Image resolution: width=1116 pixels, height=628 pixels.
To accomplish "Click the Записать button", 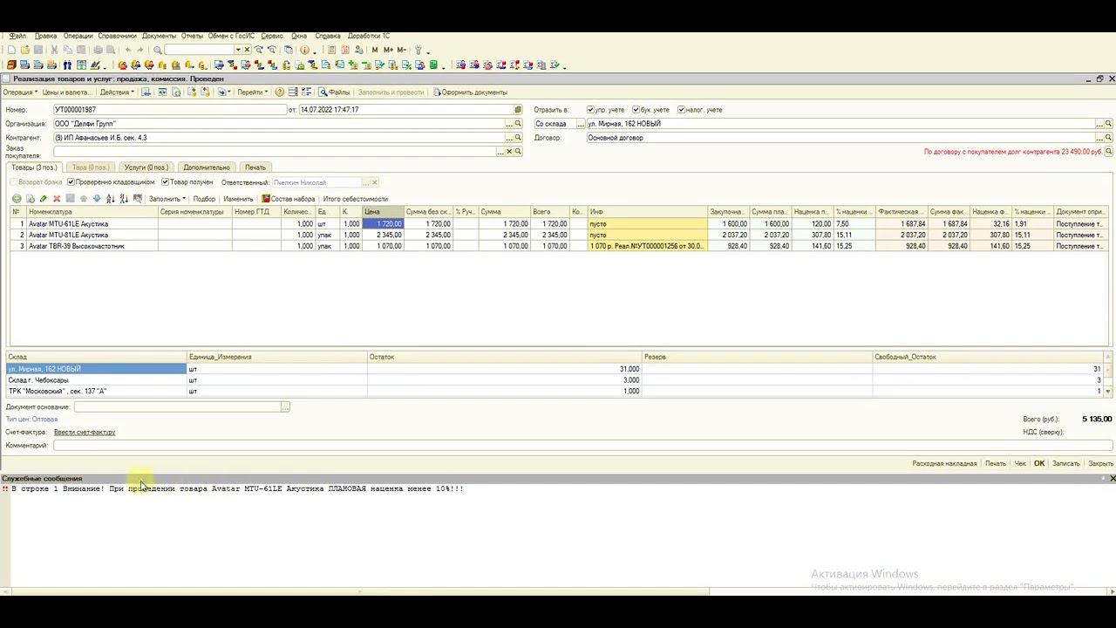I will click(x=1066, y=463).
